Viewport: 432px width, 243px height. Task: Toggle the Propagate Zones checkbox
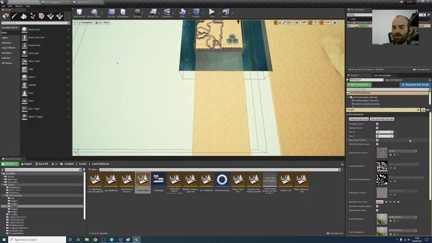click(377, 124)
